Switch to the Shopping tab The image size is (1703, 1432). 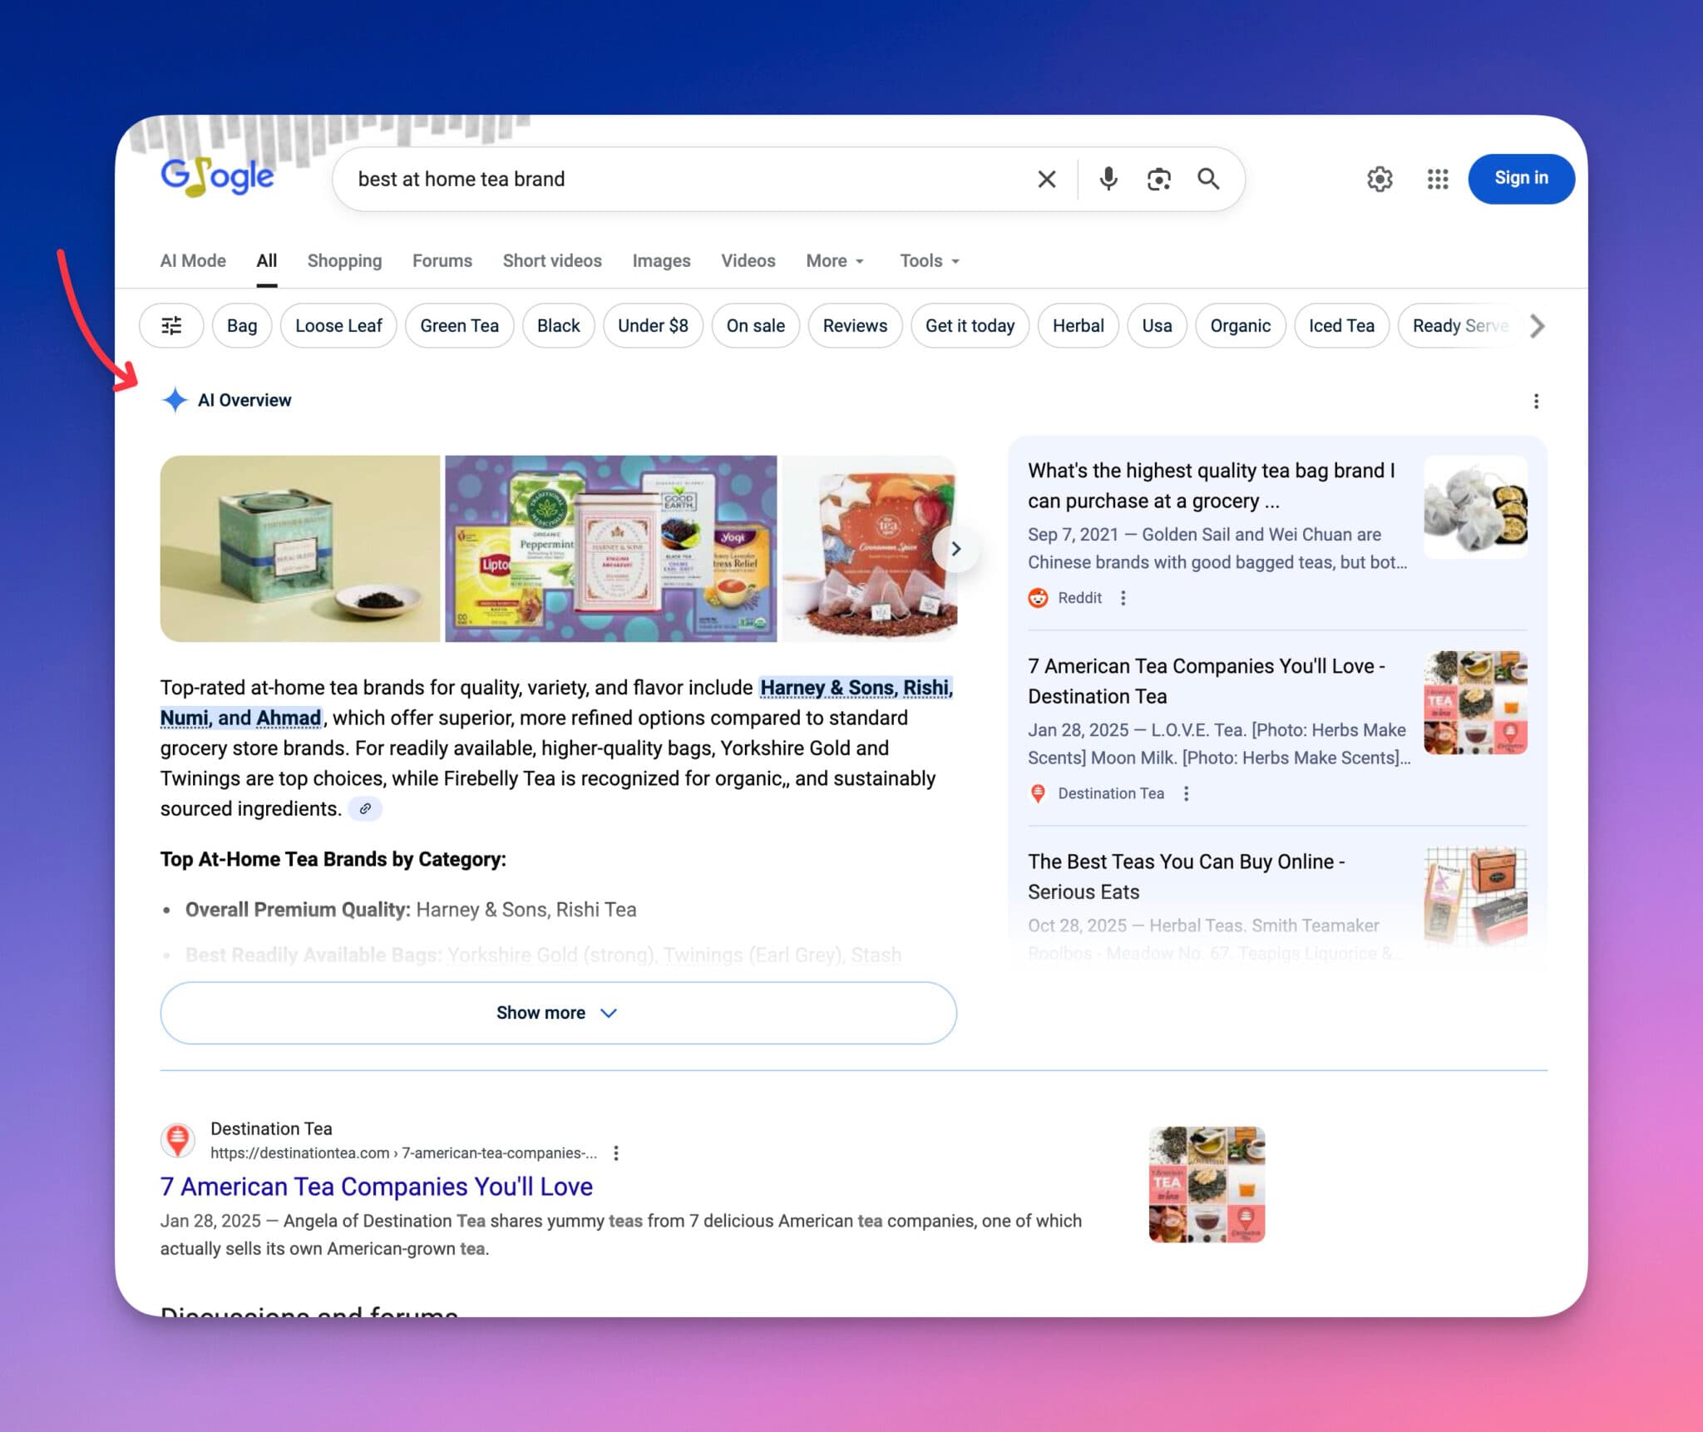pyautogui.click(x=344, y=260)
